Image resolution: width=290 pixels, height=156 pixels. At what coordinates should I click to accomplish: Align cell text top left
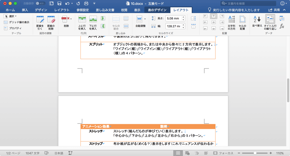click(x=205, y=16)
